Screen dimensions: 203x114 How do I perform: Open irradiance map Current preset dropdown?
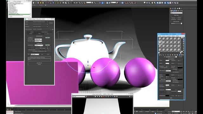coord(39,45)
